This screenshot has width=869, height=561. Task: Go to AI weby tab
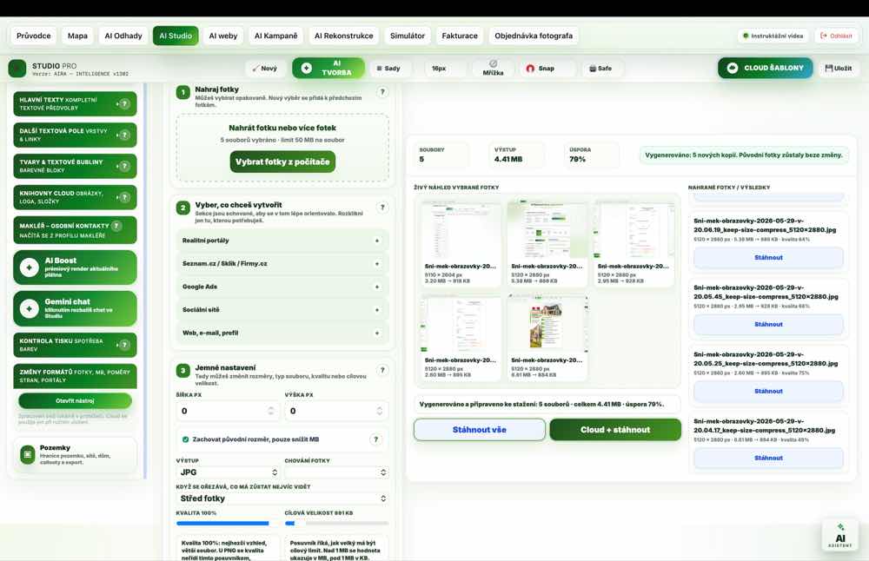222,36
